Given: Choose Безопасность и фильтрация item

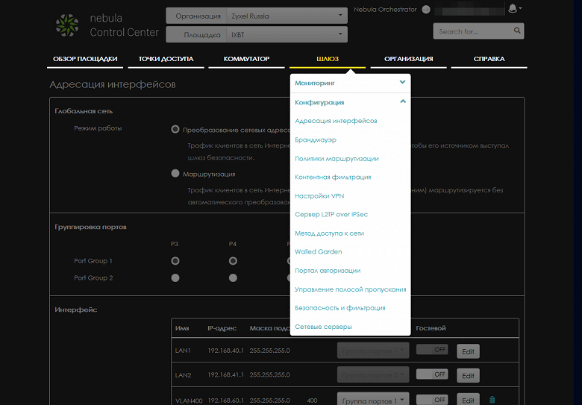Looking at the screenshot, I should point(340,308).
